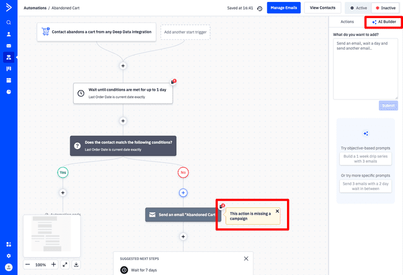Click the View Contacts button
The image size is (403, 275).
[x=322, y=8]
